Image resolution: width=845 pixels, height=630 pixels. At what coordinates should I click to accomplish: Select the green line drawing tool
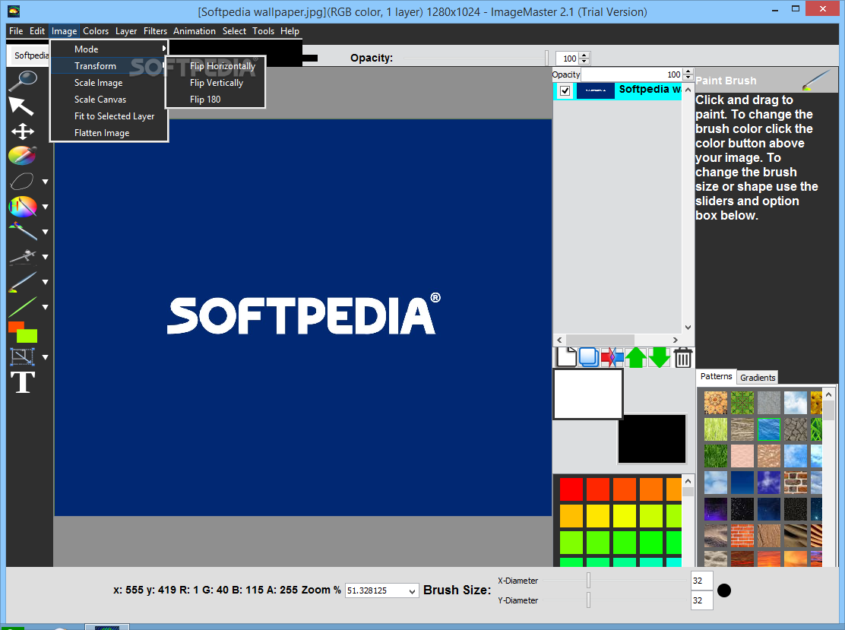click(x=23, y=307)
